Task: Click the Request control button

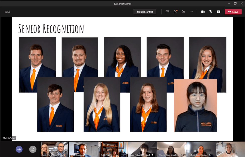Action: click(x=144, y=12)
